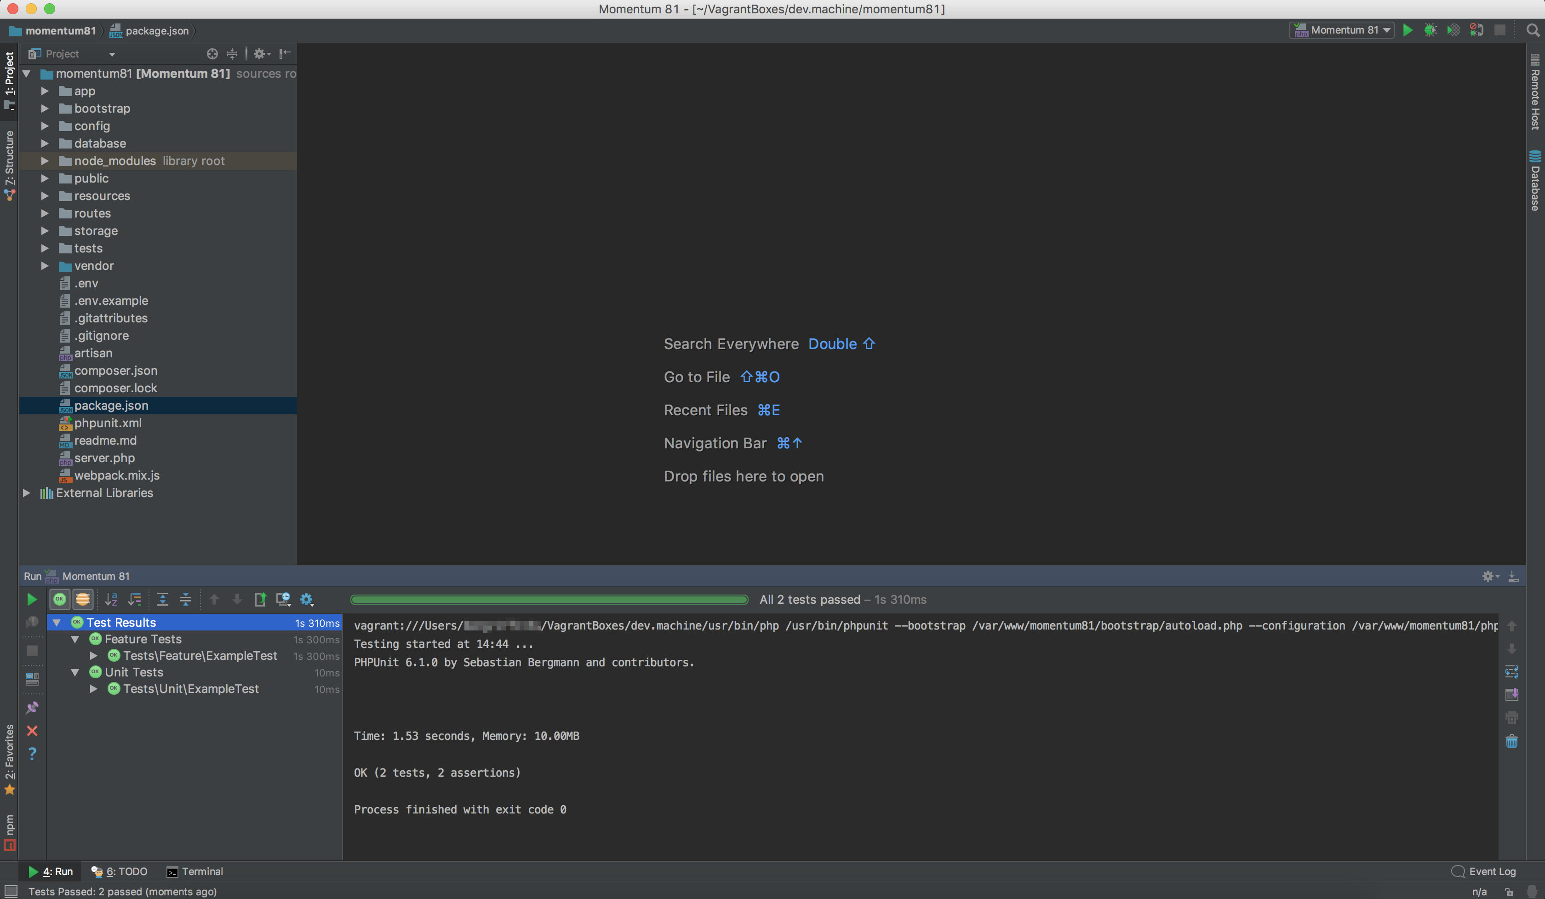Open Momentum 81 run configuration dropdown

click(x=1342, y=30)
